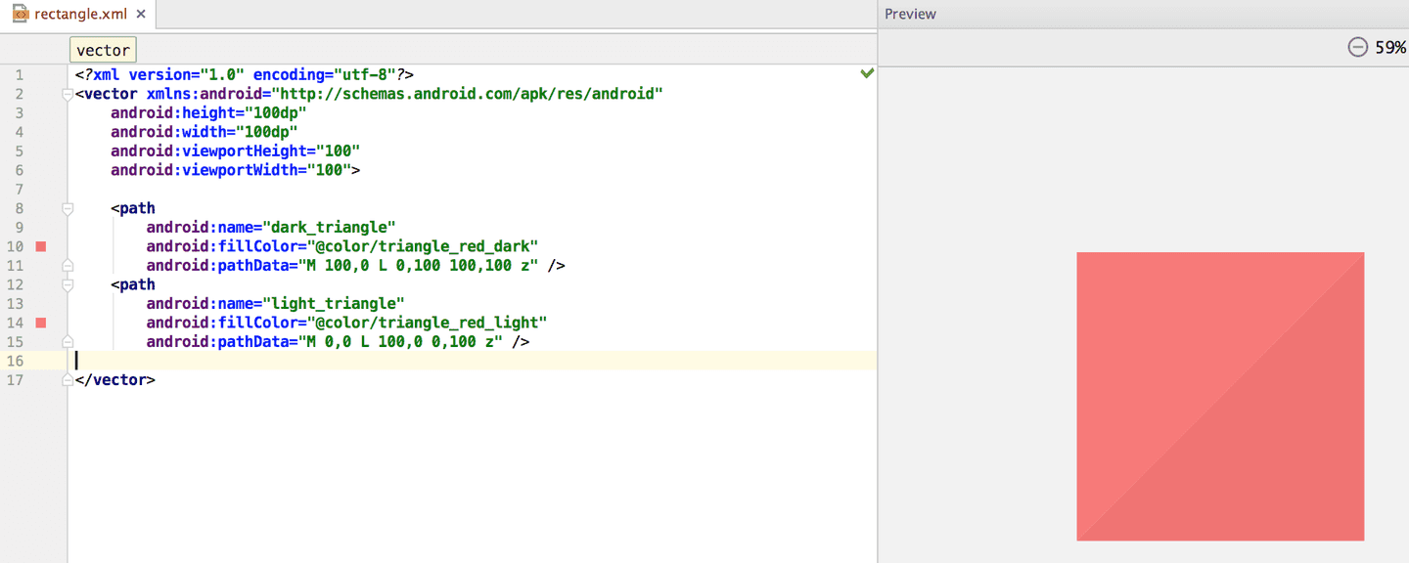Viewport: 1409px width, 563px height.
Task: Click the rectangle.xml file icon in tab
Action: [20, 14]
